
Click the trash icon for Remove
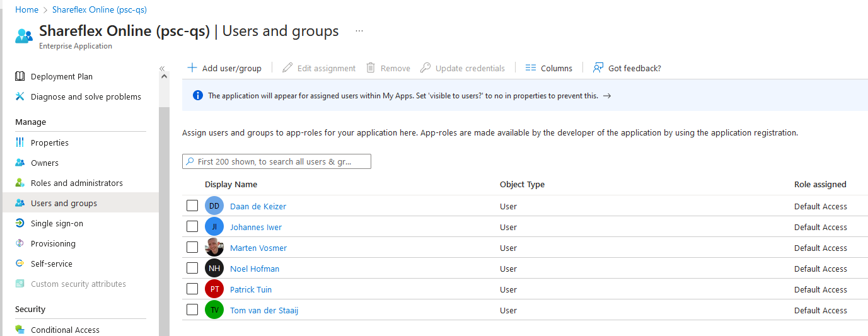click(371, 67)
